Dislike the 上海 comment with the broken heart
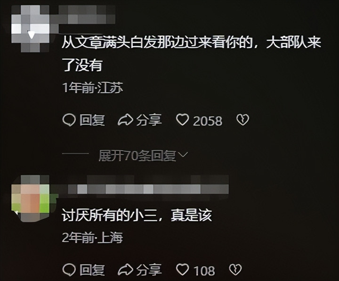 click(235, 270)
